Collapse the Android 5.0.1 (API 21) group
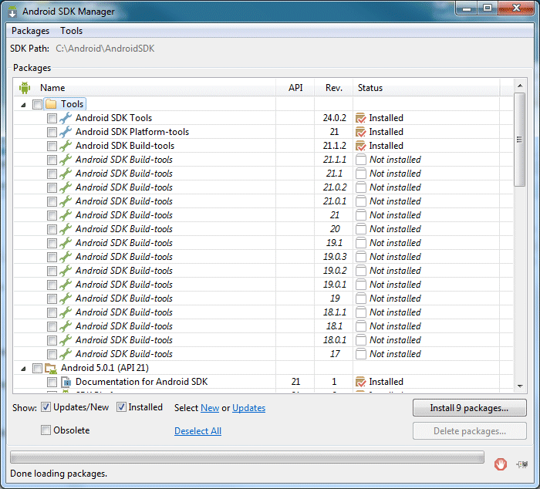Screen dimensions: 540x489 (23, 369)
